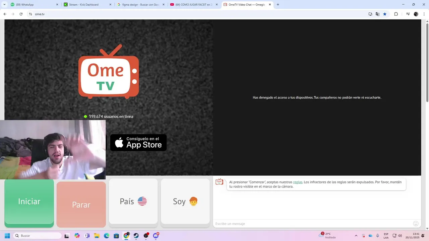Click the Chrome taskbar icon
The image size is (429, 241).
coord(126,236)
